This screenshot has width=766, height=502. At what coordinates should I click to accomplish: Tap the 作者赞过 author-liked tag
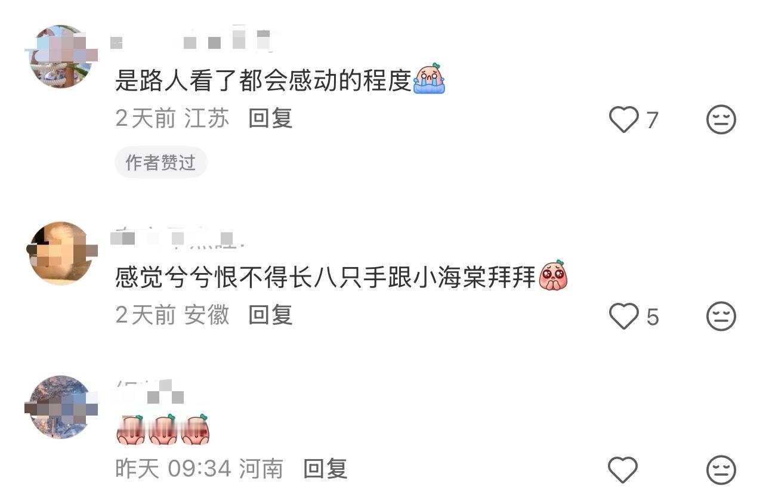click(160, 162)
